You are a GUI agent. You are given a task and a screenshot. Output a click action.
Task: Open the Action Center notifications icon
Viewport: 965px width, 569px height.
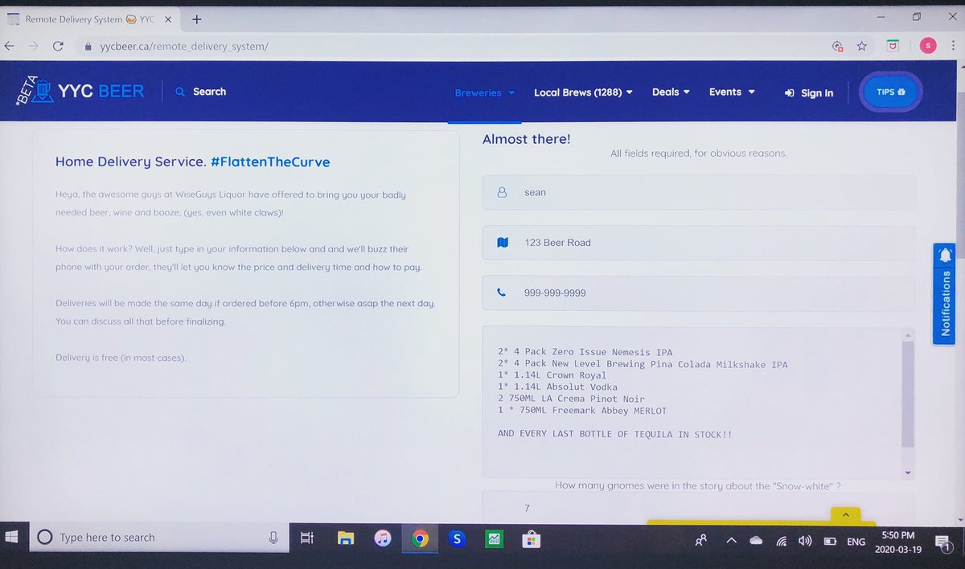point(942,545)
